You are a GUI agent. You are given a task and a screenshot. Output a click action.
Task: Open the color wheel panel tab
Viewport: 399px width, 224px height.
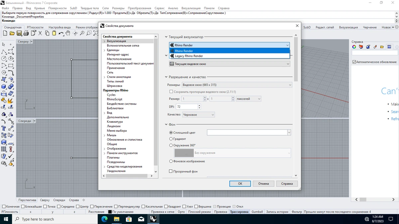tap(354, 47)
